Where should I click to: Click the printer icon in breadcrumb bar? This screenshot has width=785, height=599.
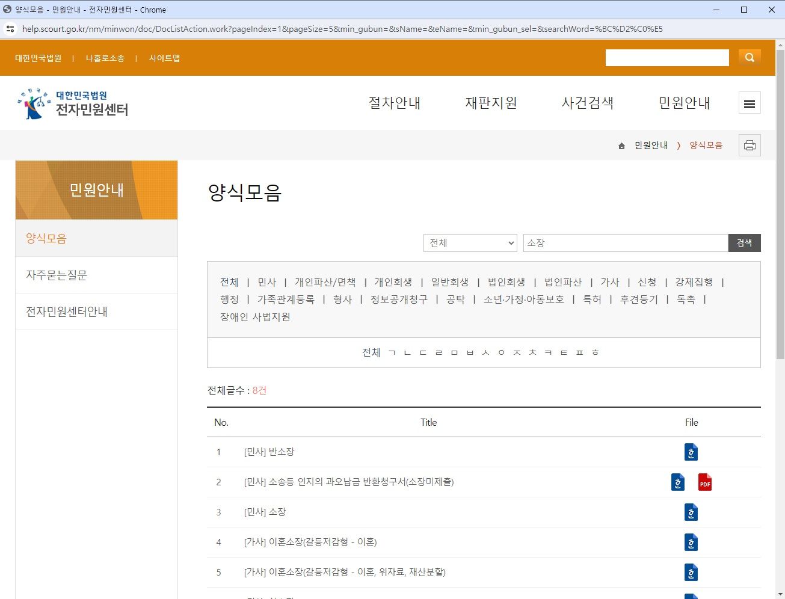750,146
